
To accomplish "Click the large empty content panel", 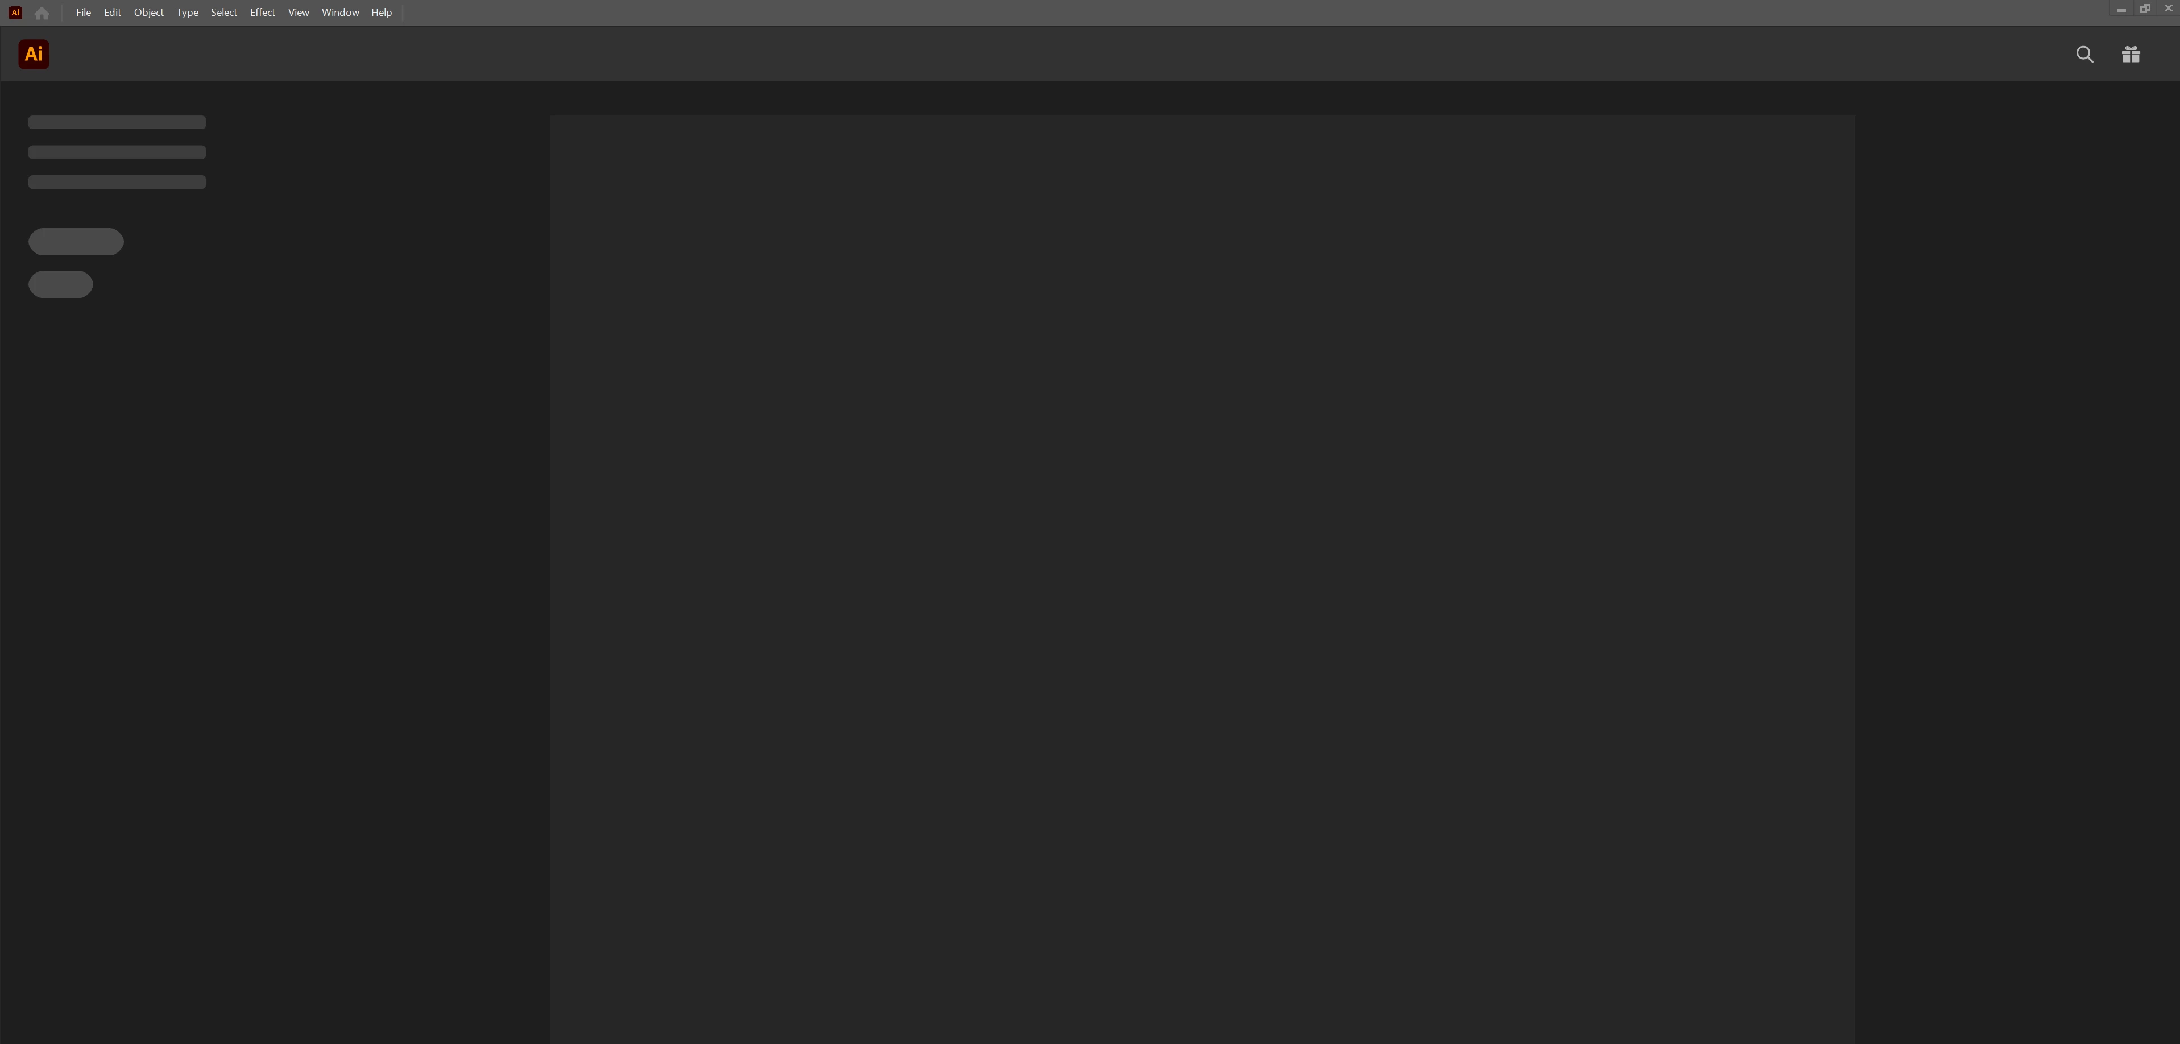I will coord(1201,579).
